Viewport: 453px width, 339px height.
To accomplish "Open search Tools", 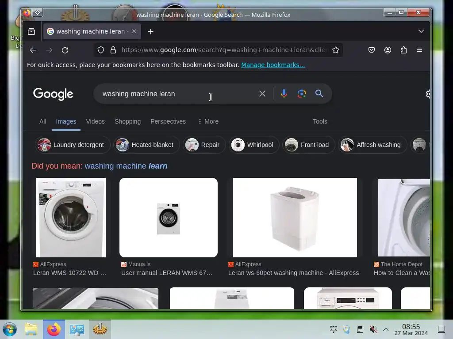I will pos(320,121).
